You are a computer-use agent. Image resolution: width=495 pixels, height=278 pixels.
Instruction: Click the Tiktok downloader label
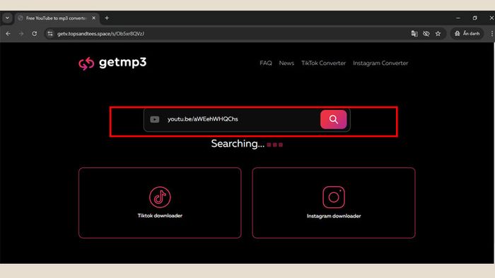tap(160, 216)
